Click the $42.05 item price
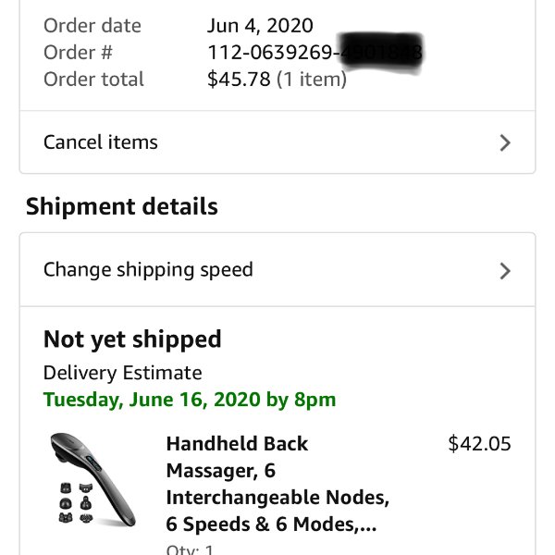This screenshot has height=555, width=555. pyautogui.click(x=479, y=443)
